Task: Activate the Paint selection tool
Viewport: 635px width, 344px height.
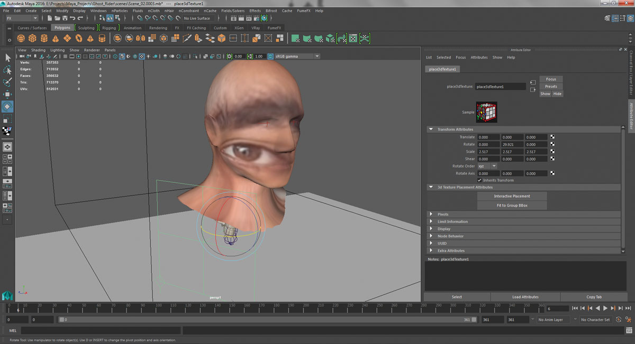Action: [x=7, y=82]
